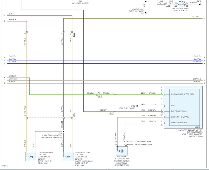Click the 'G218' label
The height and width of the screenshot is (170, 209).
pyautogui.click(x=199, y=1)
